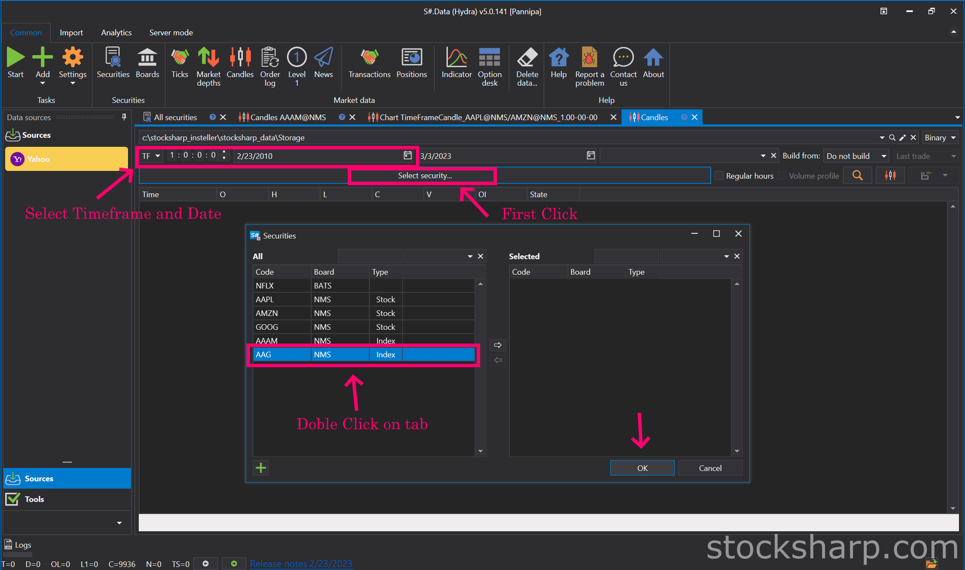Switch to the Analytics ribbon tab
The image size is (965, 570).
click(x=116, y=33)
